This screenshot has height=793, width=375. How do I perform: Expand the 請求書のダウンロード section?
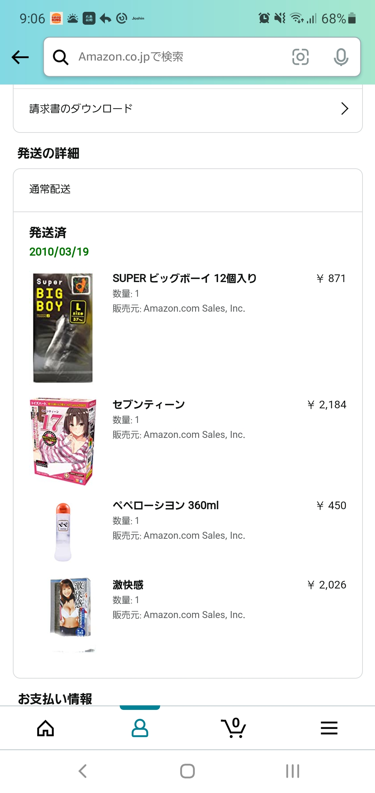[x=187, y=108]
